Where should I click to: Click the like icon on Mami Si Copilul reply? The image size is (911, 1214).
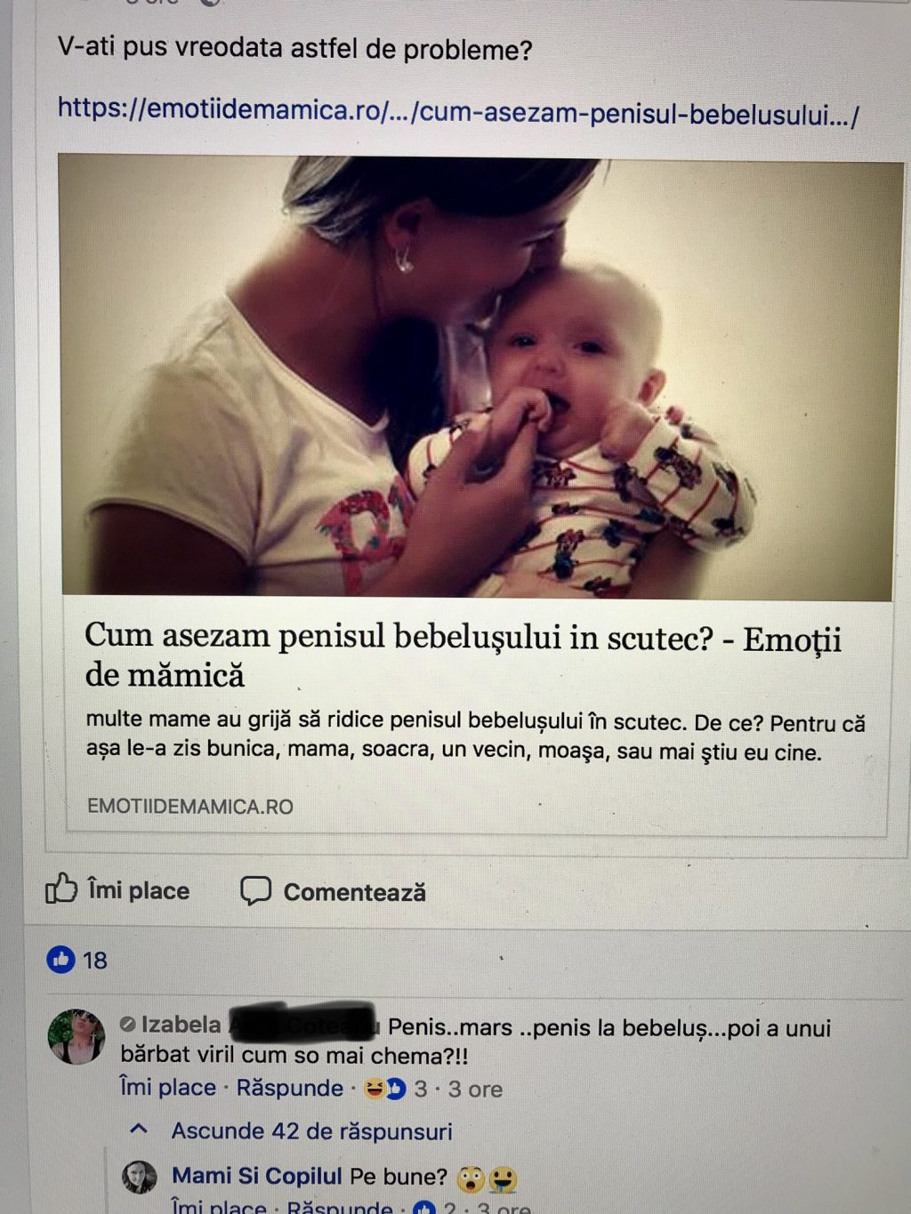tap(424, 1209)
